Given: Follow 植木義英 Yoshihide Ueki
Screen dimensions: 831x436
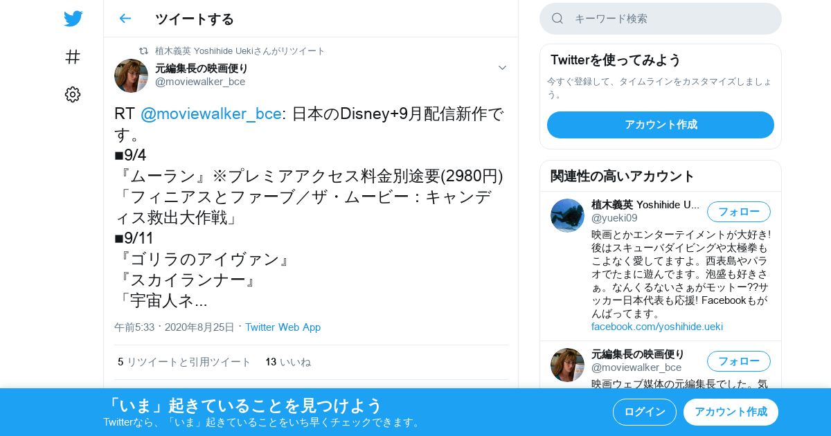Looking at the screenshot, I should click(739, 212).
